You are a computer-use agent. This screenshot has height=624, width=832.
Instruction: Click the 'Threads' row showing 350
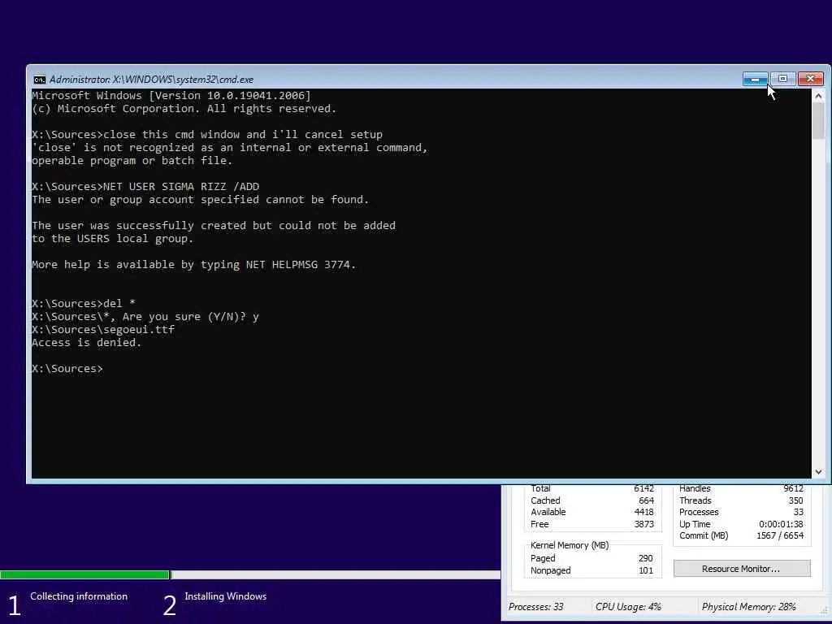(x=741, y=500)
